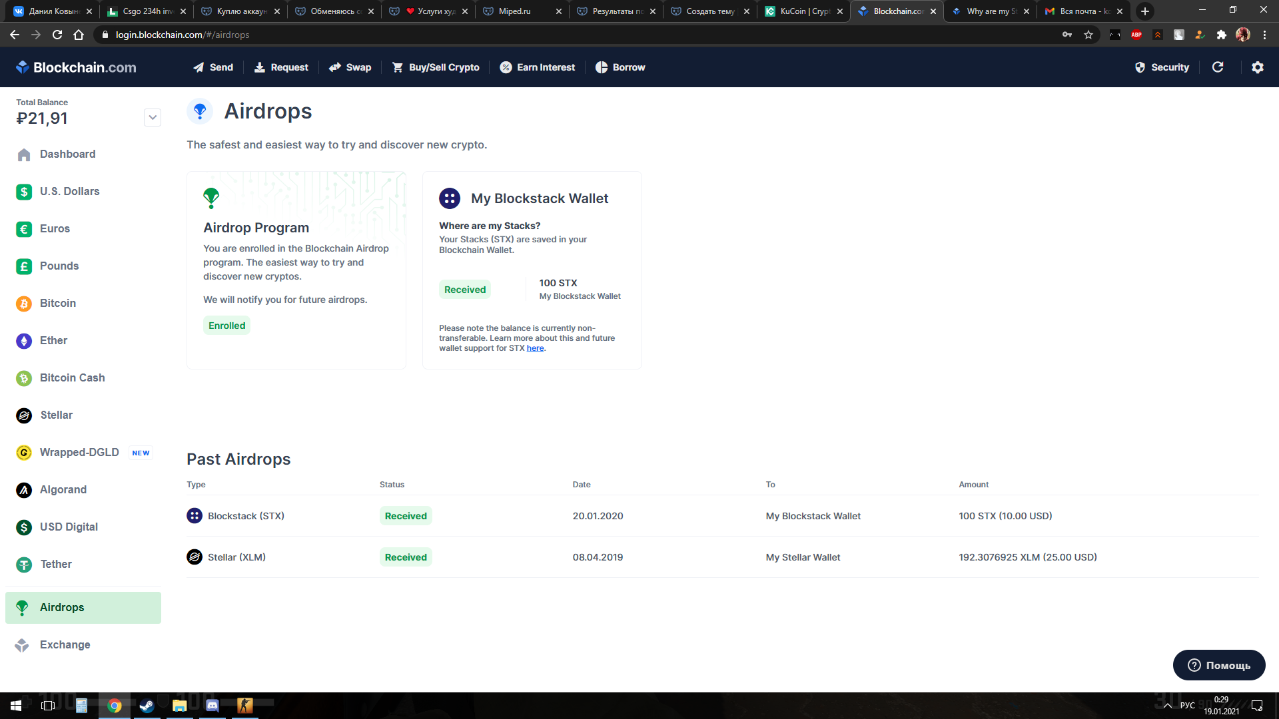Open the Windows Start menu
This screenshot has width=1279, height=719.
16,706
